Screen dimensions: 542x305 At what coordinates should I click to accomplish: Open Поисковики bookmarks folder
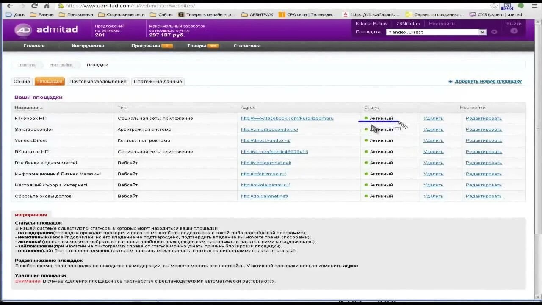[76, 14]
